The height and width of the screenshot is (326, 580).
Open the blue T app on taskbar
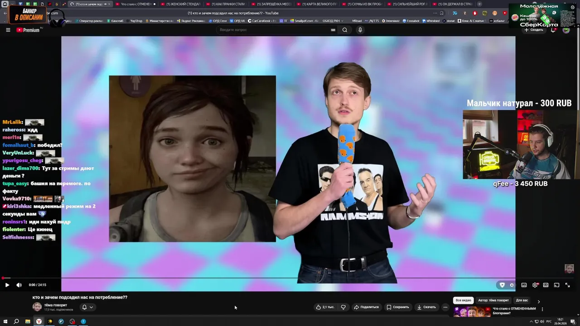point(83,321)
